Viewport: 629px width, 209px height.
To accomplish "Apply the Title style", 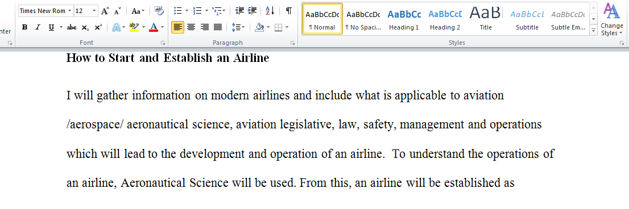I will coord(486,19).
